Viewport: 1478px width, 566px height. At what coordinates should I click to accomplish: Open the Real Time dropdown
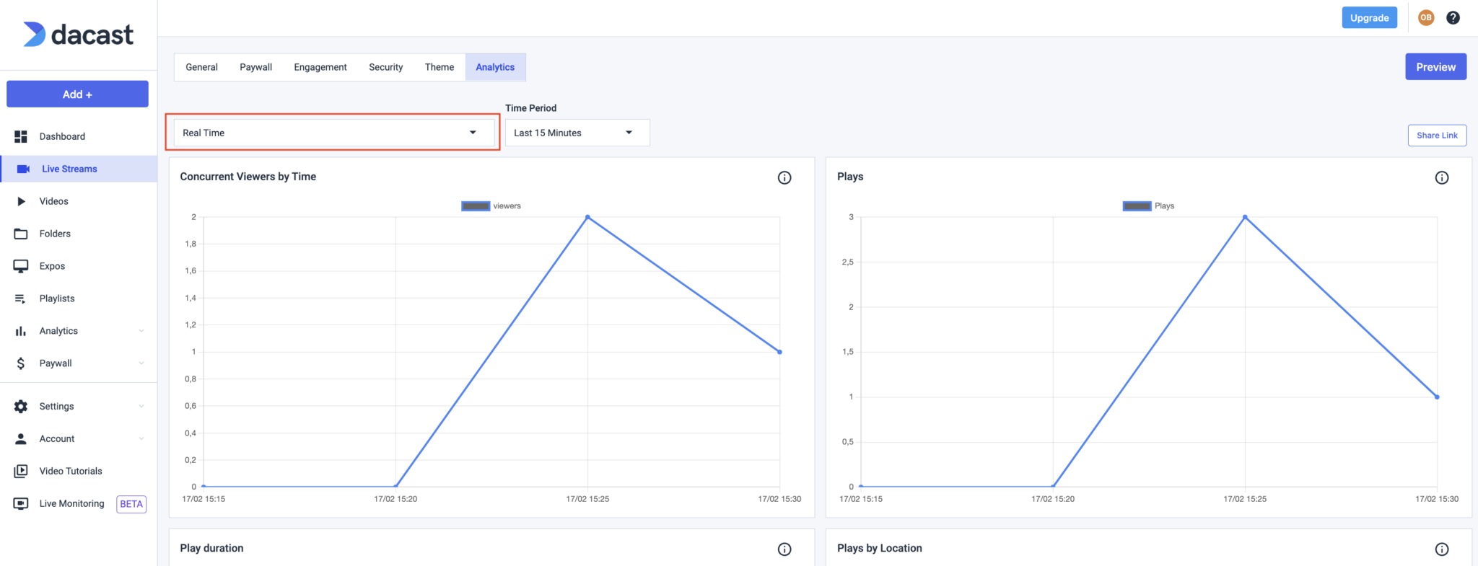[x=333, y=133]
